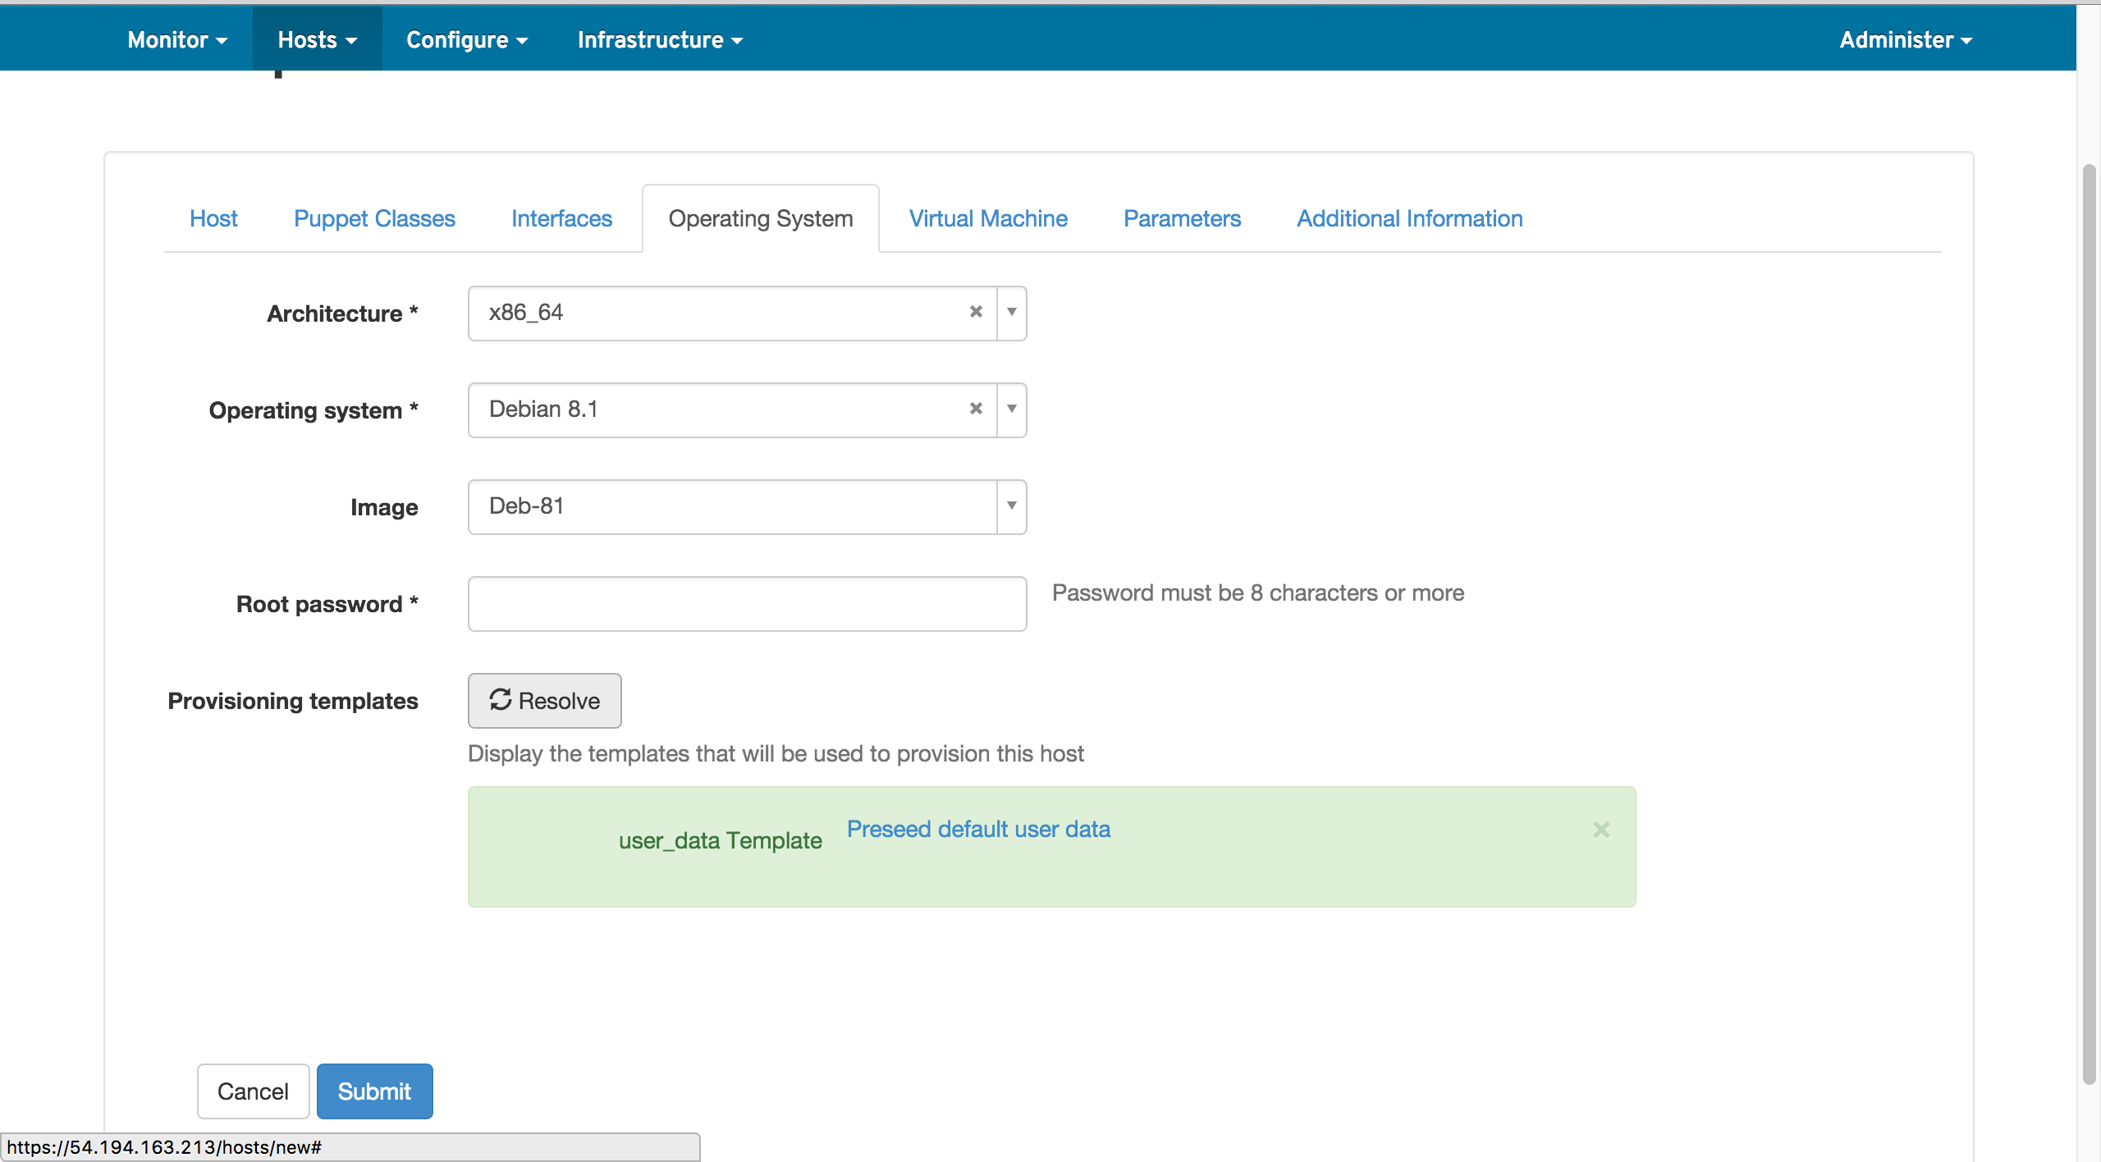Expand the Architecture dropdown arrow
2101x1162 pixels.
[1012, 312]
